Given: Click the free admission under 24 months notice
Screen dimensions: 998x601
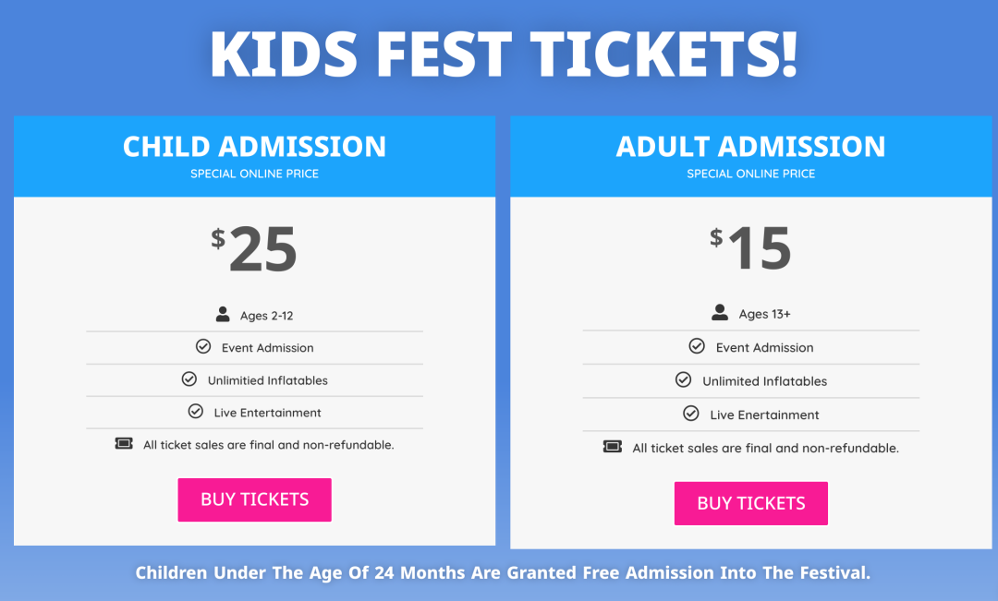Looking at the screenshot, I should (x=503, y=573).
